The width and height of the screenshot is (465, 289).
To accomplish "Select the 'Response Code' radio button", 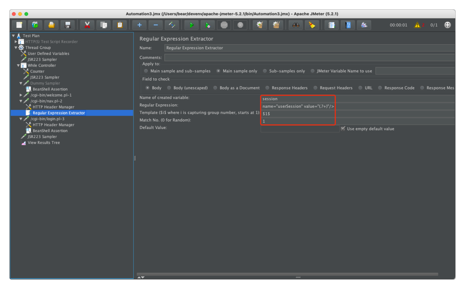I will [x=380, y=88].
